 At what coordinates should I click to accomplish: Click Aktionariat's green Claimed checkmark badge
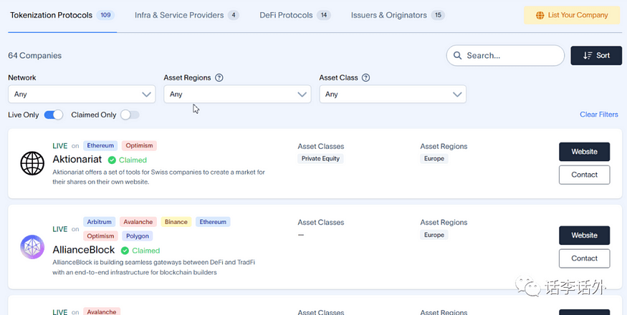(x=112, y=160)
